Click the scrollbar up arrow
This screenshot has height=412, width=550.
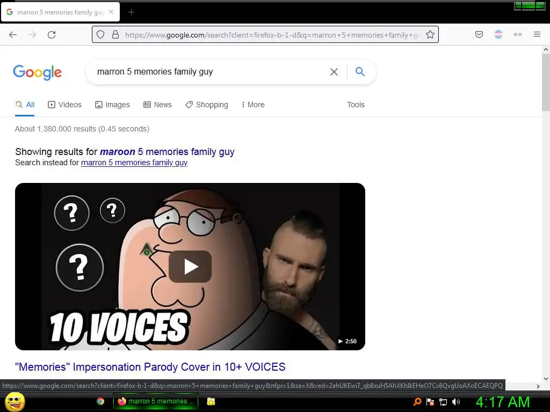coord(546,50)
